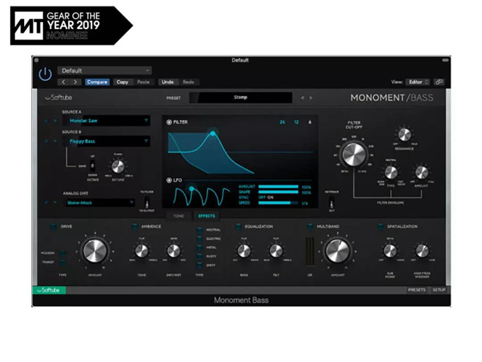Screen dimensions: 482x362
Task: Toggle the Spatialization section on/off
Action: point(381,227)
